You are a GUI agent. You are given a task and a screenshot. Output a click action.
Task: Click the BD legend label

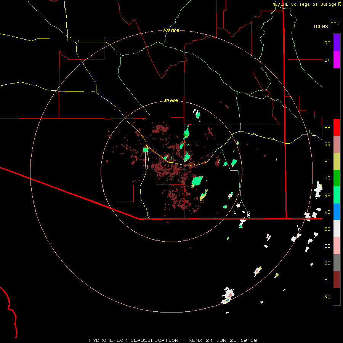click(x=327, y=162)
